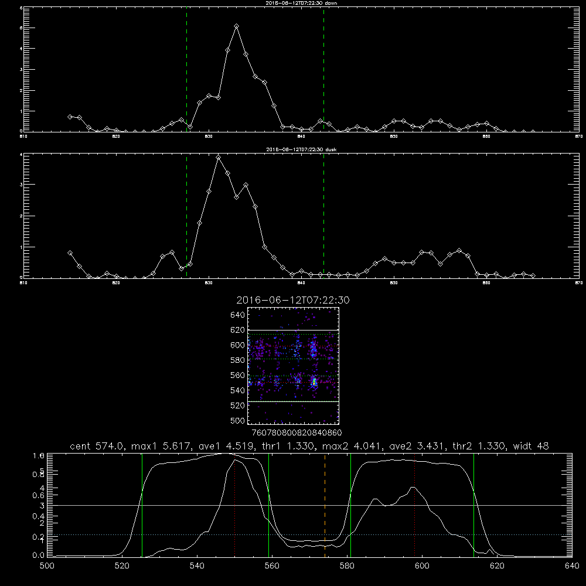Image resolution: width=586 pixels, height=586 pixels.
Task: Click the '500' label on the image plot y-axis
Action: 238,421
